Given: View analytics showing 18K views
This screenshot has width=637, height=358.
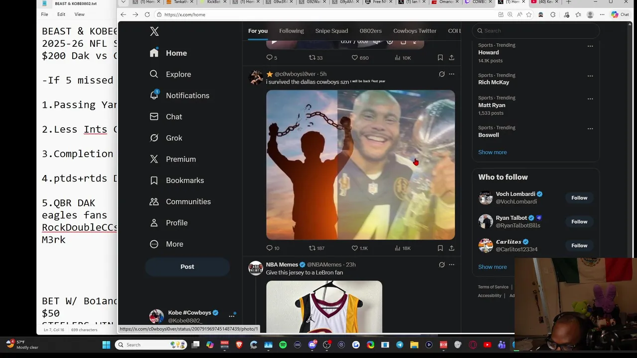Looking at the screenshot, I should [x=402, y=248].
